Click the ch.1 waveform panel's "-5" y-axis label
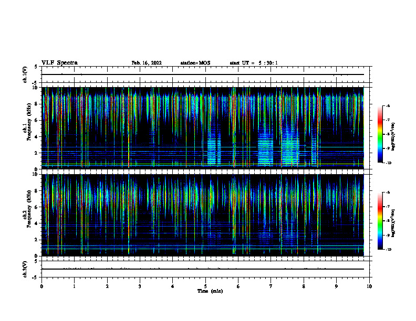The width and height of the screenshot is (416, 321). pyautogui.click(x=35, y=83)
